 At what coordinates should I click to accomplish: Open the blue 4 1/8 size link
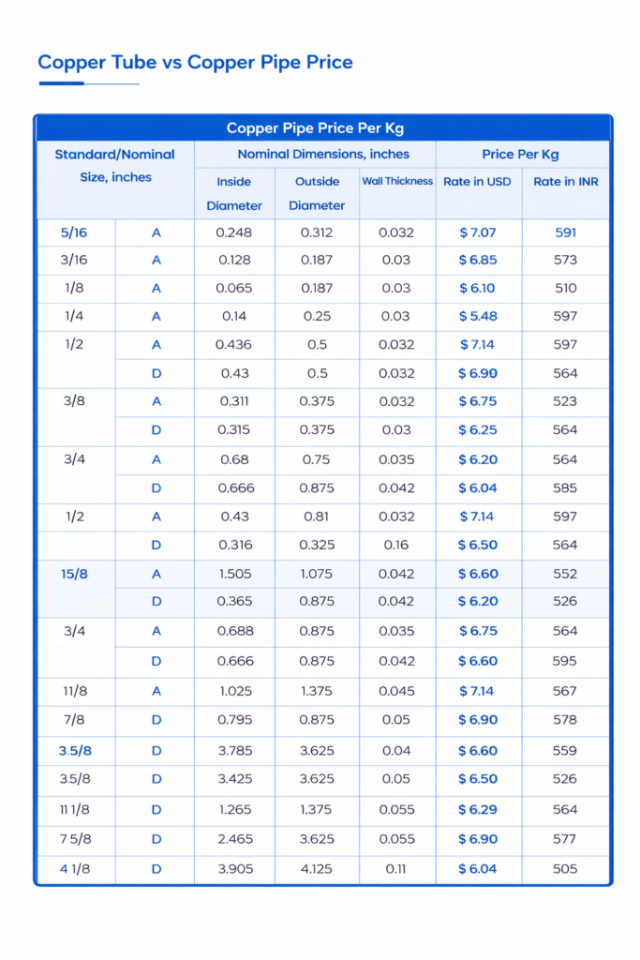point(75,869)
